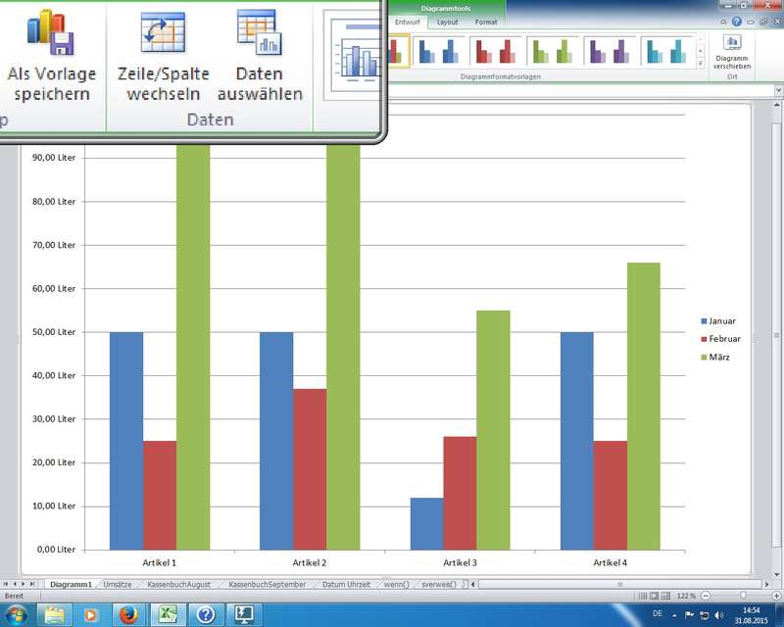Open the 'KassenbuchSeptember' sheet tab
Screen dimensions: 784x627
267,584
